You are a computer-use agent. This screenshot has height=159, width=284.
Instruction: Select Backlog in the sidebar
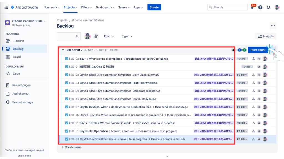24,49
